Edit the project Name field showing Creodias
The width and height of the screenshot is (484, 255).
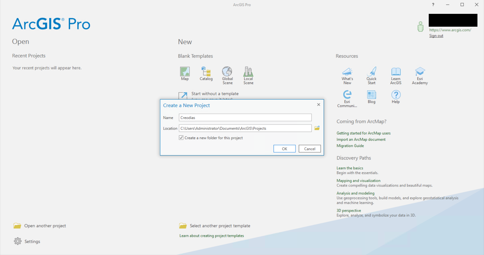tap(245, 117)
